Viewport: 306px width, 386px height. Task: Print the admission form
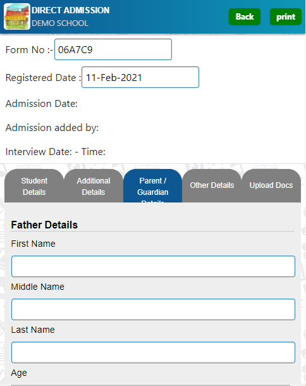tap(286, 16)
